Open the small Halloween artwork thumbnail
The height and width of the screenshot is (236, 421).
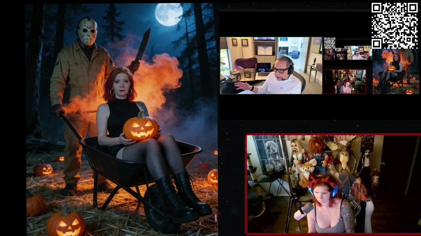pos(397,71)
